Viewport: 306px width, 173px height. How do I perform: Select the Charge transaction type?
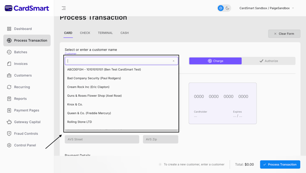pos(215,61)
